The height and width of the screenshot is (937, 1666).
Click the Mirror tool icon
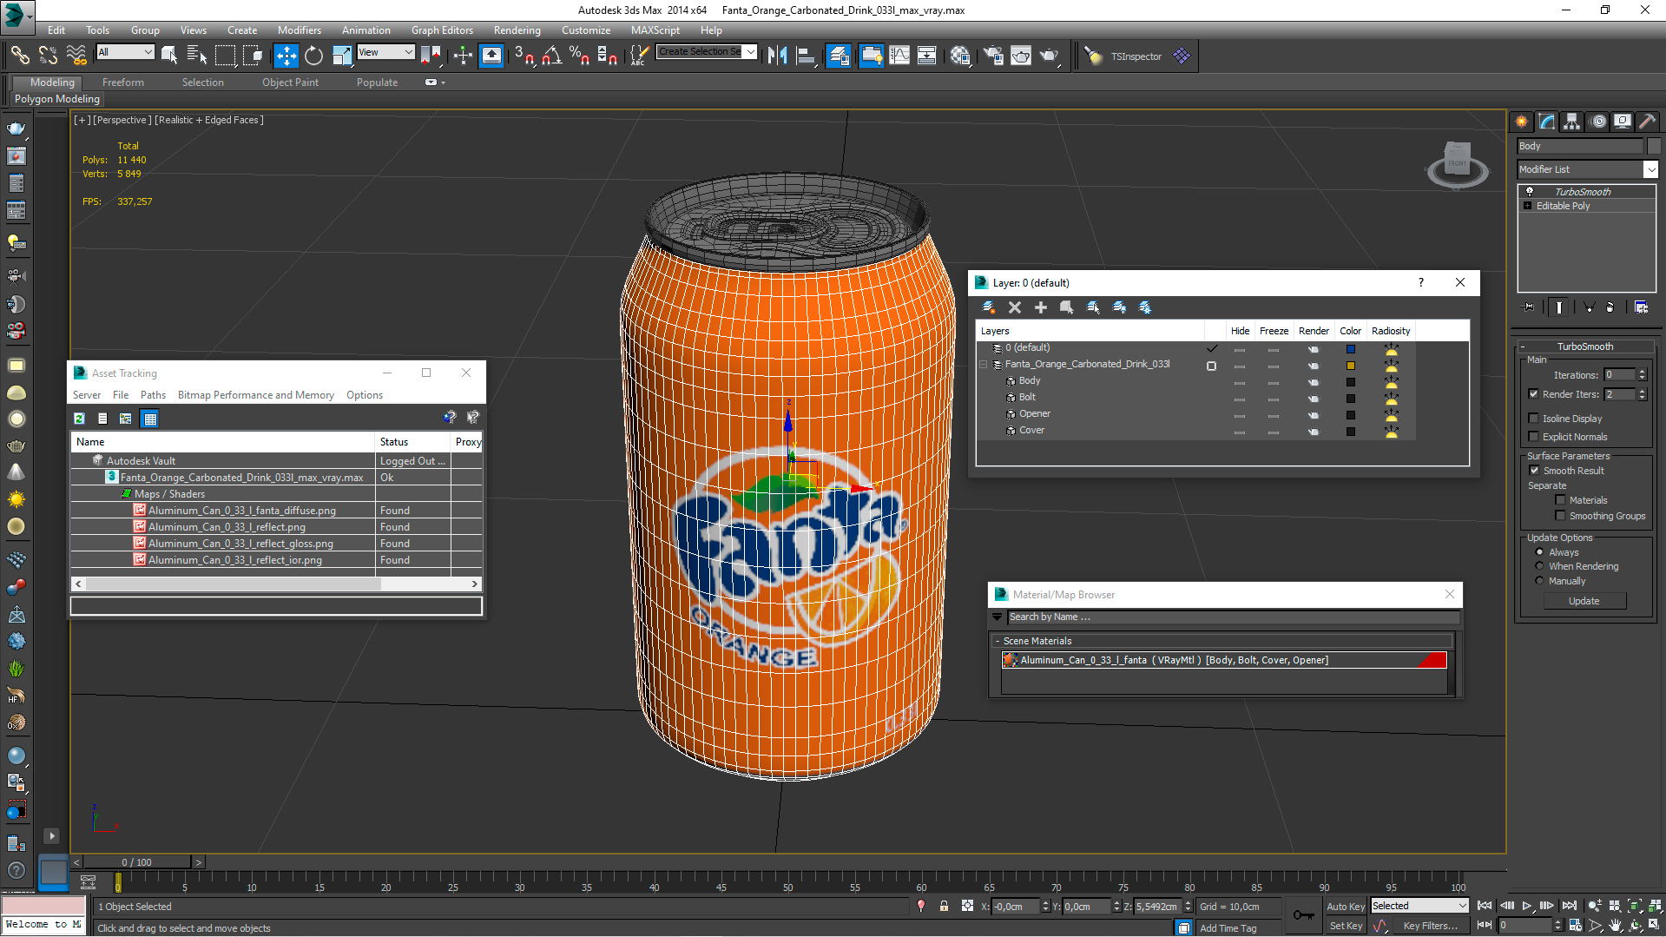[x=777, y=56]
